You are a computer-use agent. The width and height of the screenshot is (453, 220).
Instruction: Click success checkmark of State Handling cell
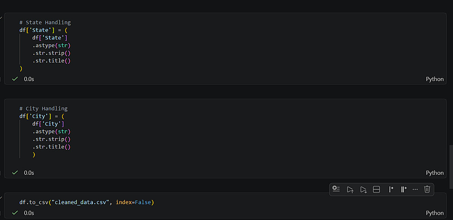point(15,79)
